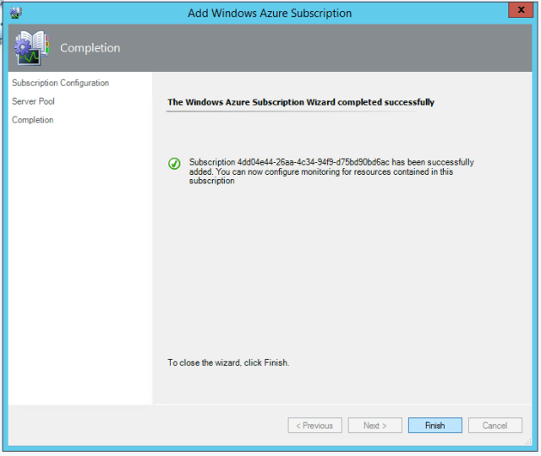Click the 'Add Windows Azure Subscription' window title

270,13
